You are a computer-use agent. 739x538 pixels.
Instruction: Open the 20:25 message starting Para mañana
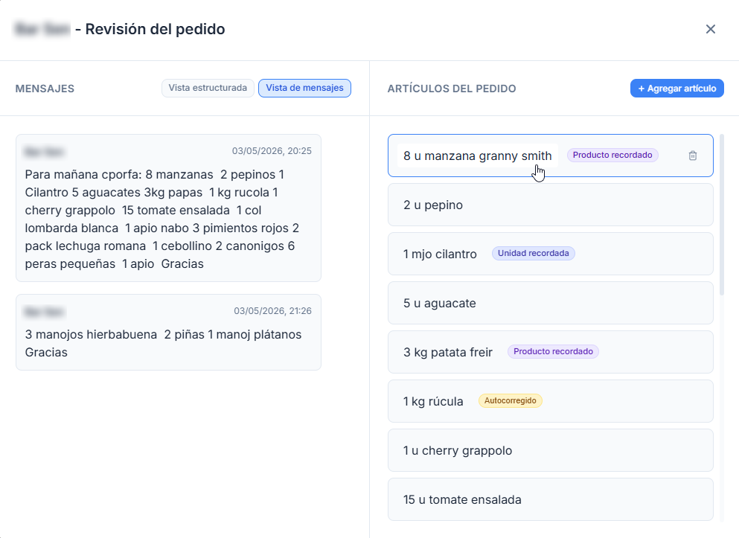click(169, 208)
